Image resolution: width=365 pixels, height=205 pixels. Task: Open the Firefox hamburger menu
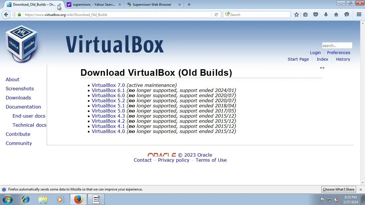click(359, 15)
